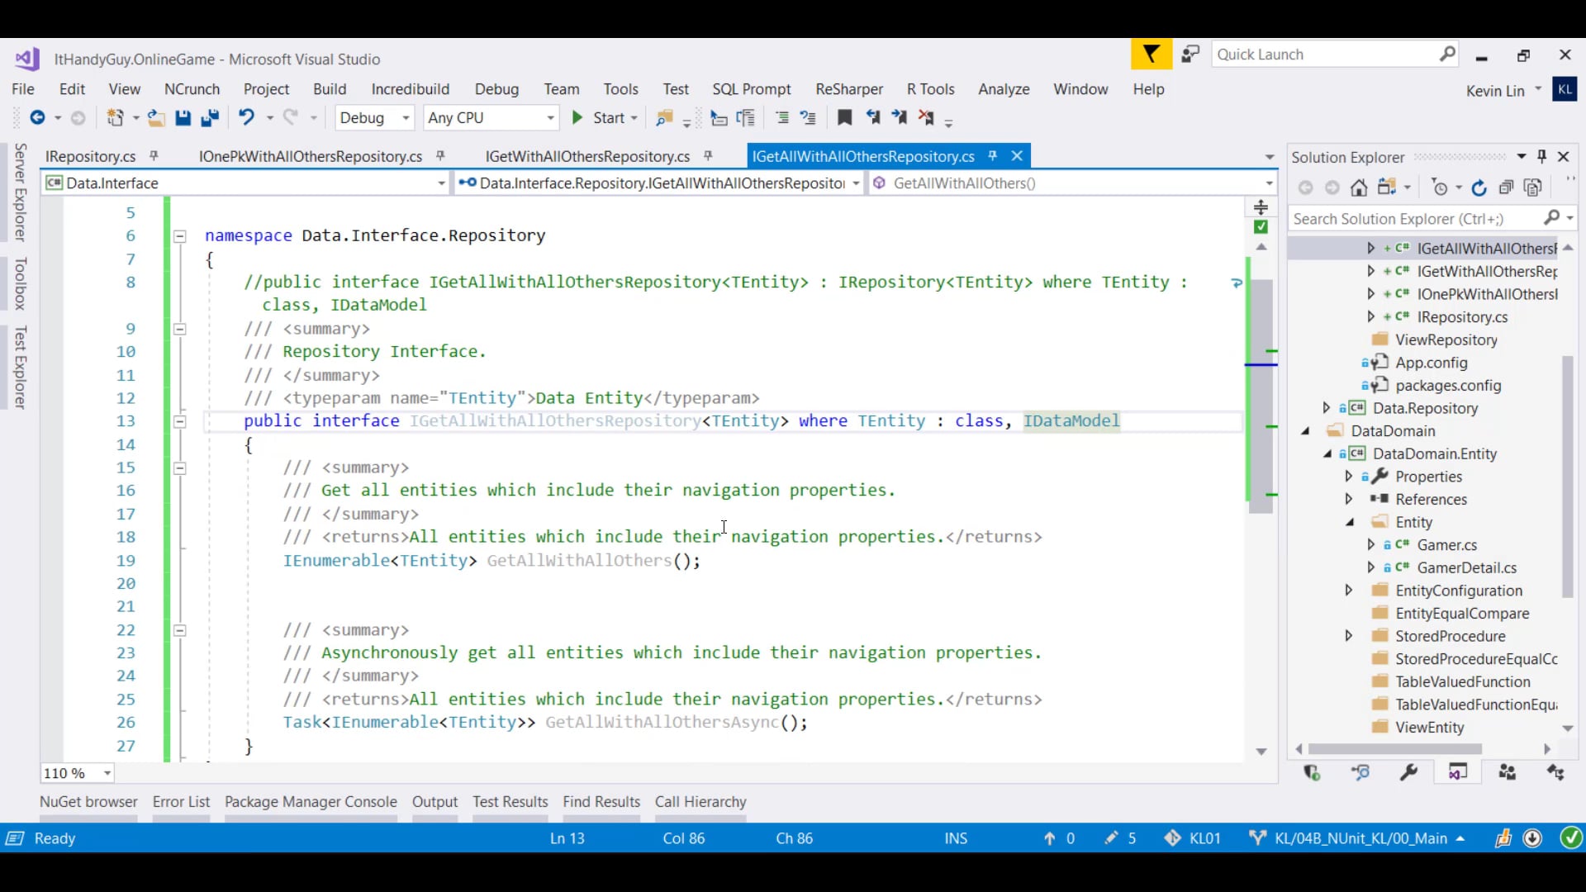Viewport: 1586px width, 892px height.
Task: Clear all bookmarks via the red bookmark icon
Action: click(927, 117)
